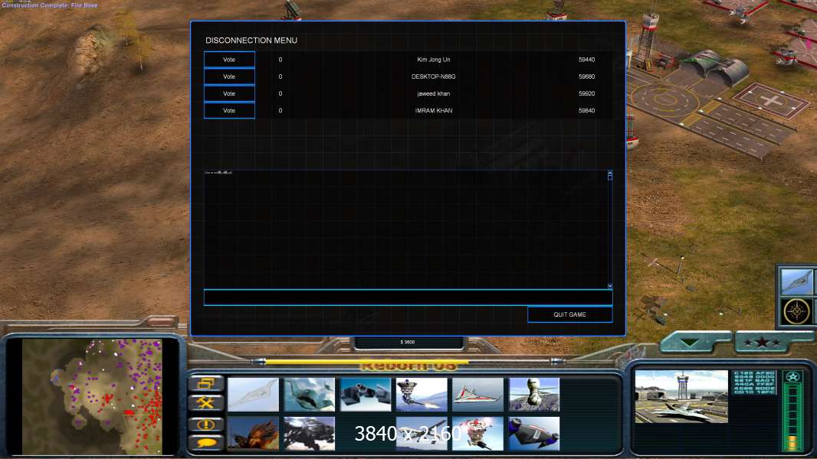Click the chat log scroll-down arrow

609,286
